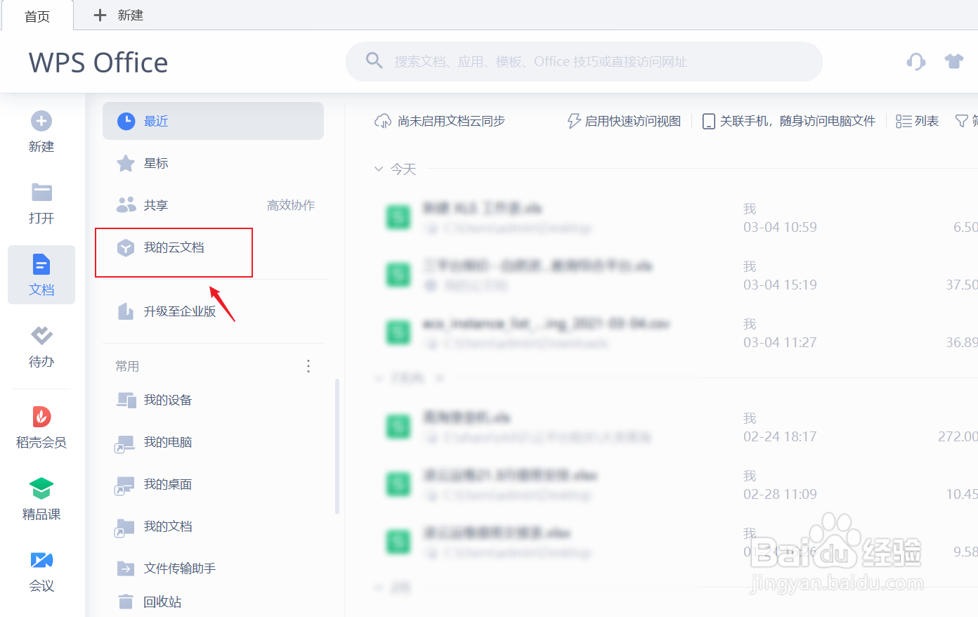Click 升级至企业版 label
Viewport: 978px width, 617px height.
click(180, 311)
